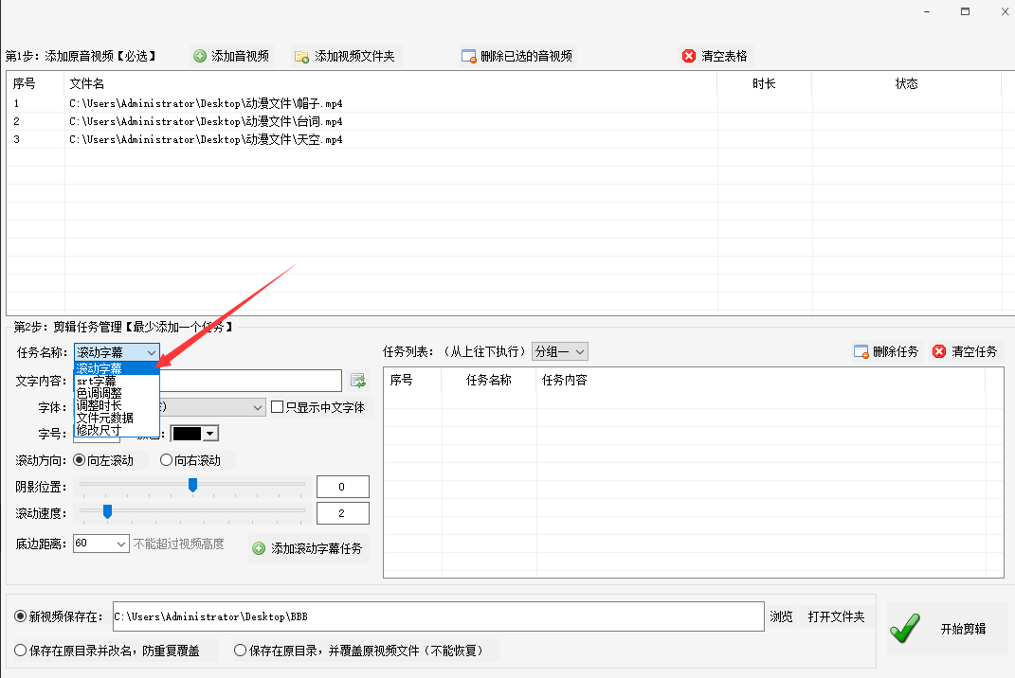Viewport: 1015px width, 678px height.
Task: Click the green plus 添加音视频 icon
Action: 200,56
